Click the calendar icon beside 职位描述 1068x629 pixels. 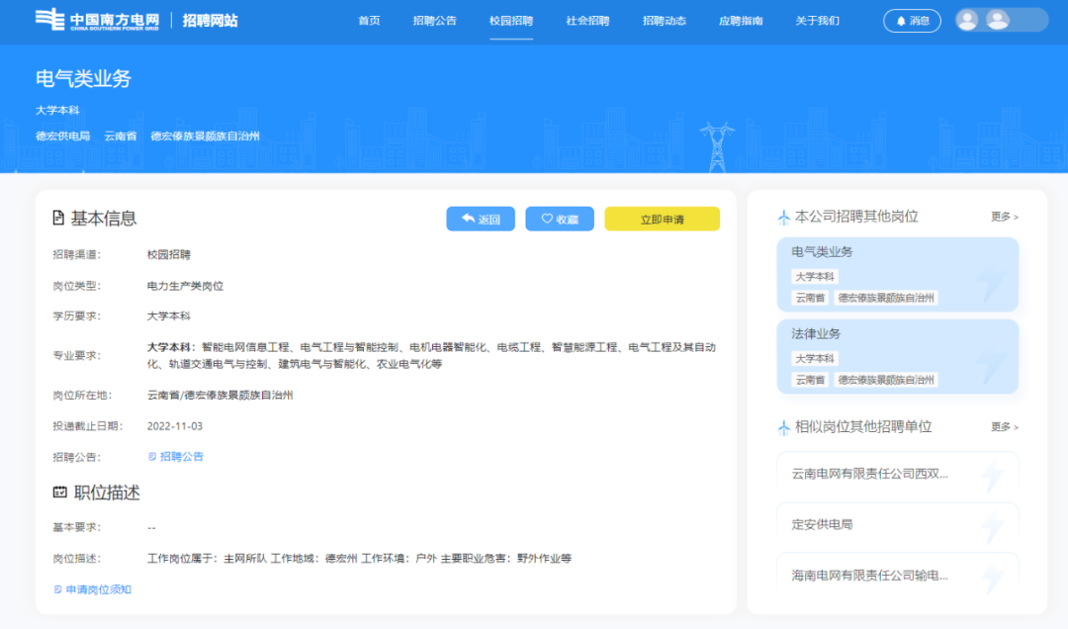pos(60,492)
